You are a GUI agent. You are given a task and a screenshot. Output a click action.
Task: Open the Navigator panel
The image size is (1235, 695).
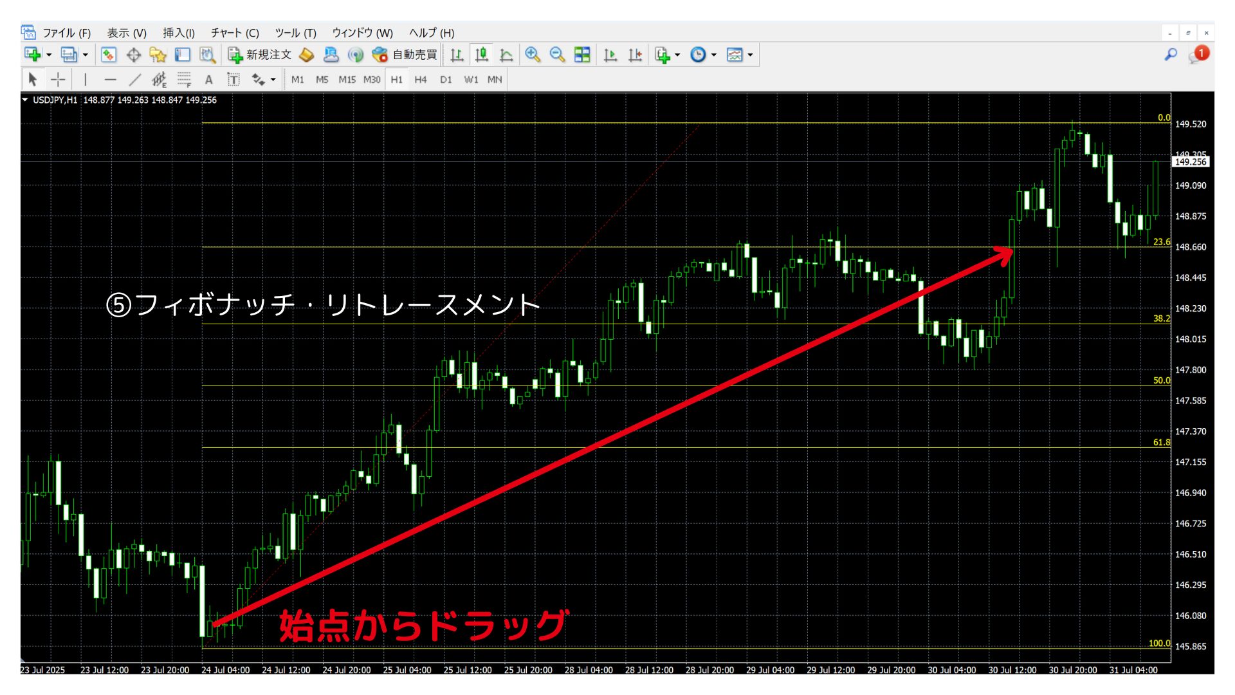click(x=158, y=55)
